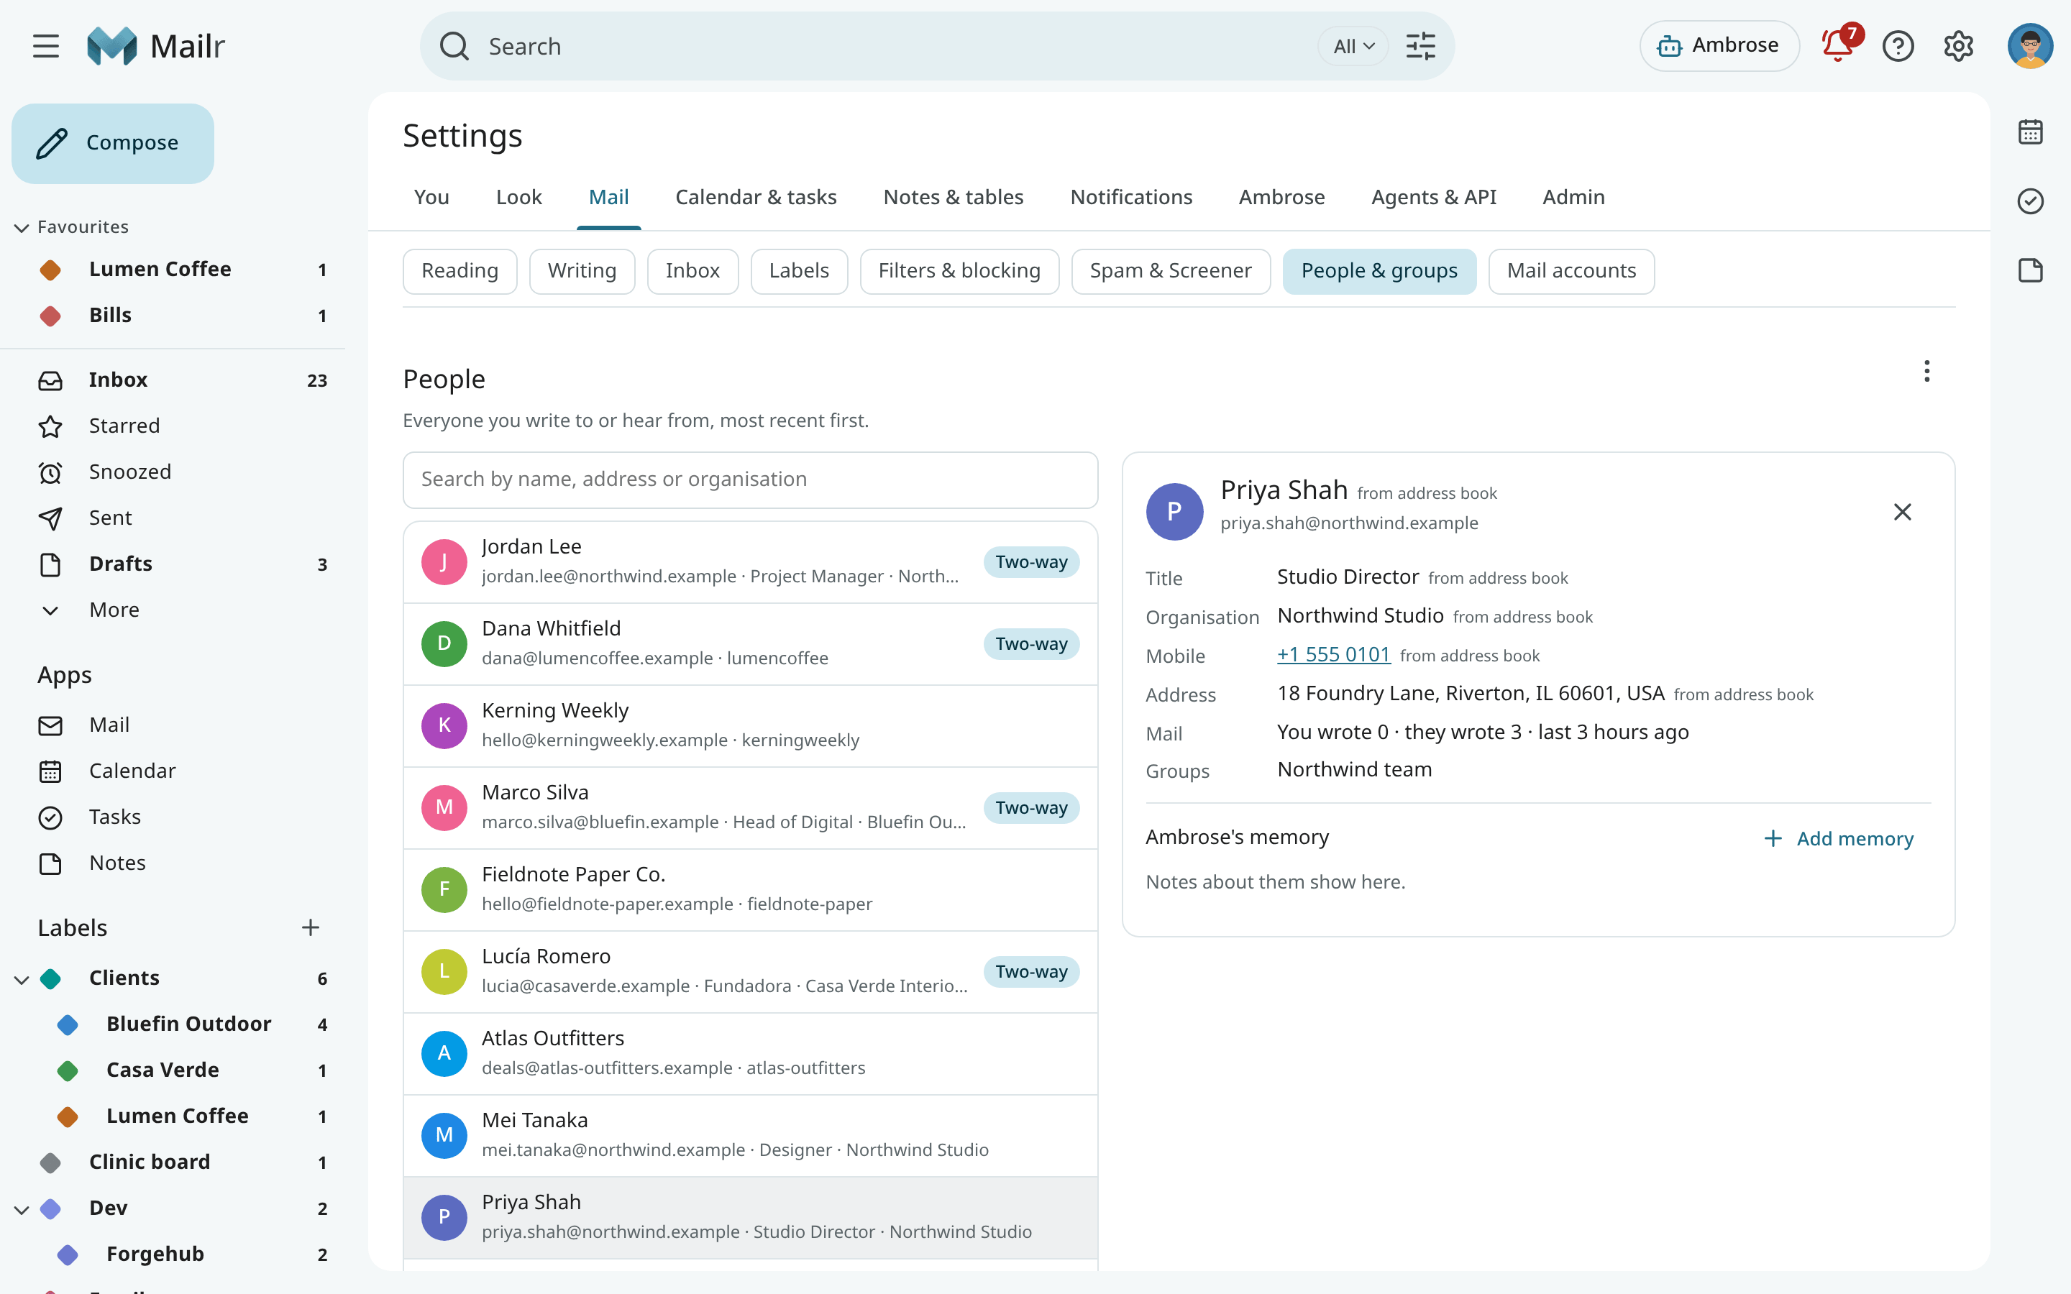2071x1294 pixels.
Task: Open the Ambrose assistant button
Action: pyautogui.click(x=1719, y=46)
